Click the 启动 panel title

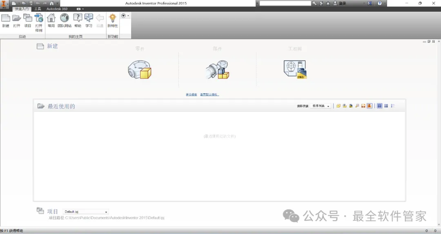pos(22,37)
